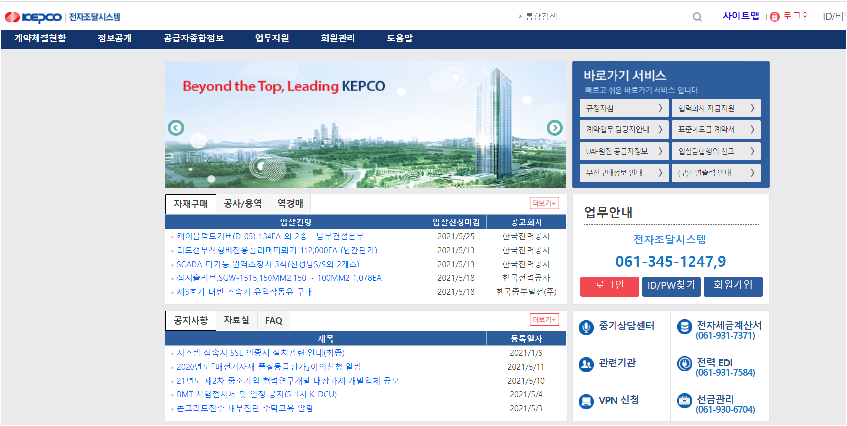The height and width of the screenshot is (426, 847).
Task: Click the 통합검색 label
Action: click(541, 17)
